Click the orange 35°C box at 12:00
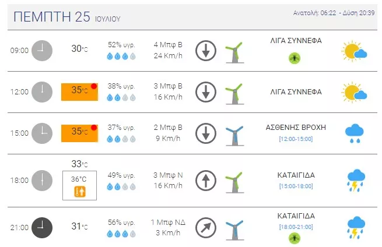This screenshot has height=247, width=382. pos(79,92)
